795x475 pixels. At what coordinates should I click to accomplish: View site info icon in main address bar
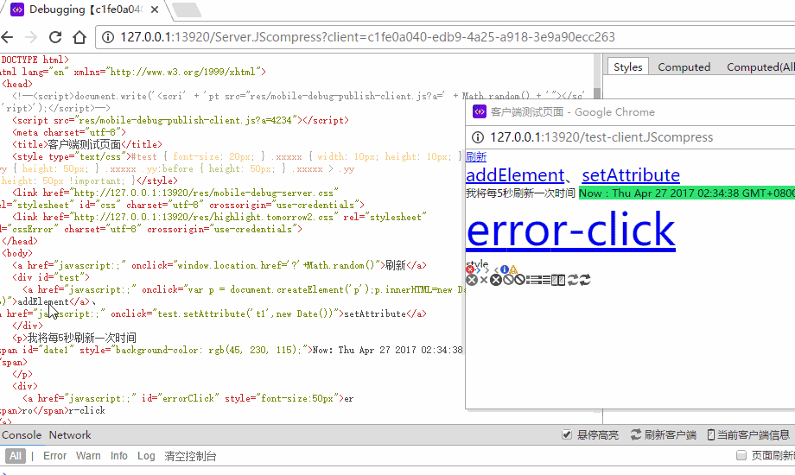pyautogui.click(x=108, y=37)
